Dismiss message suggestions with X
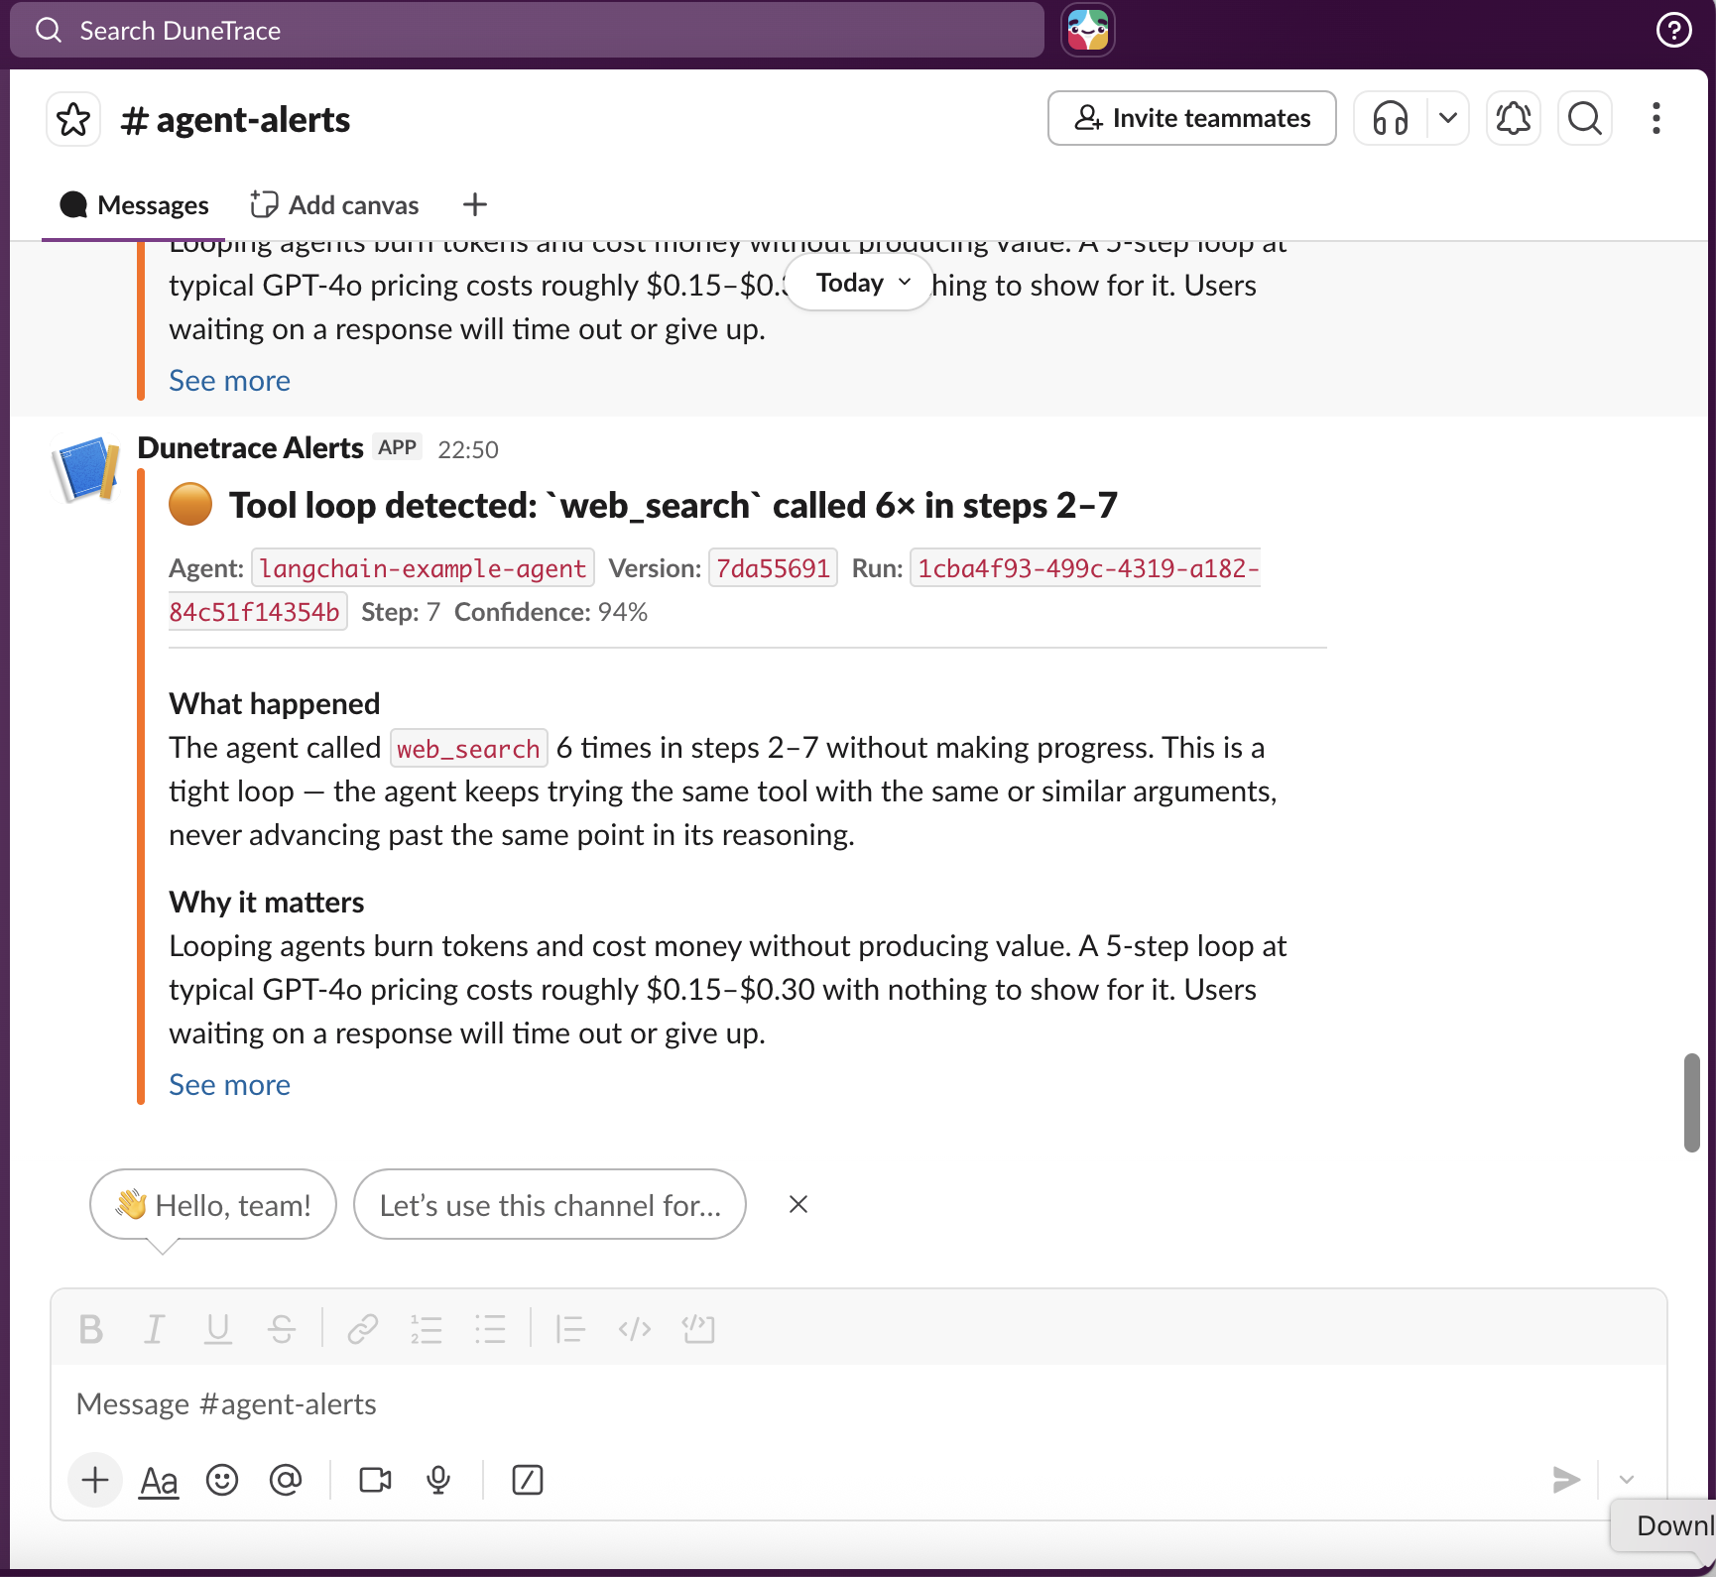Image resolution: width=1716 pixels, height=1577 pixels. pos(798,1205)
